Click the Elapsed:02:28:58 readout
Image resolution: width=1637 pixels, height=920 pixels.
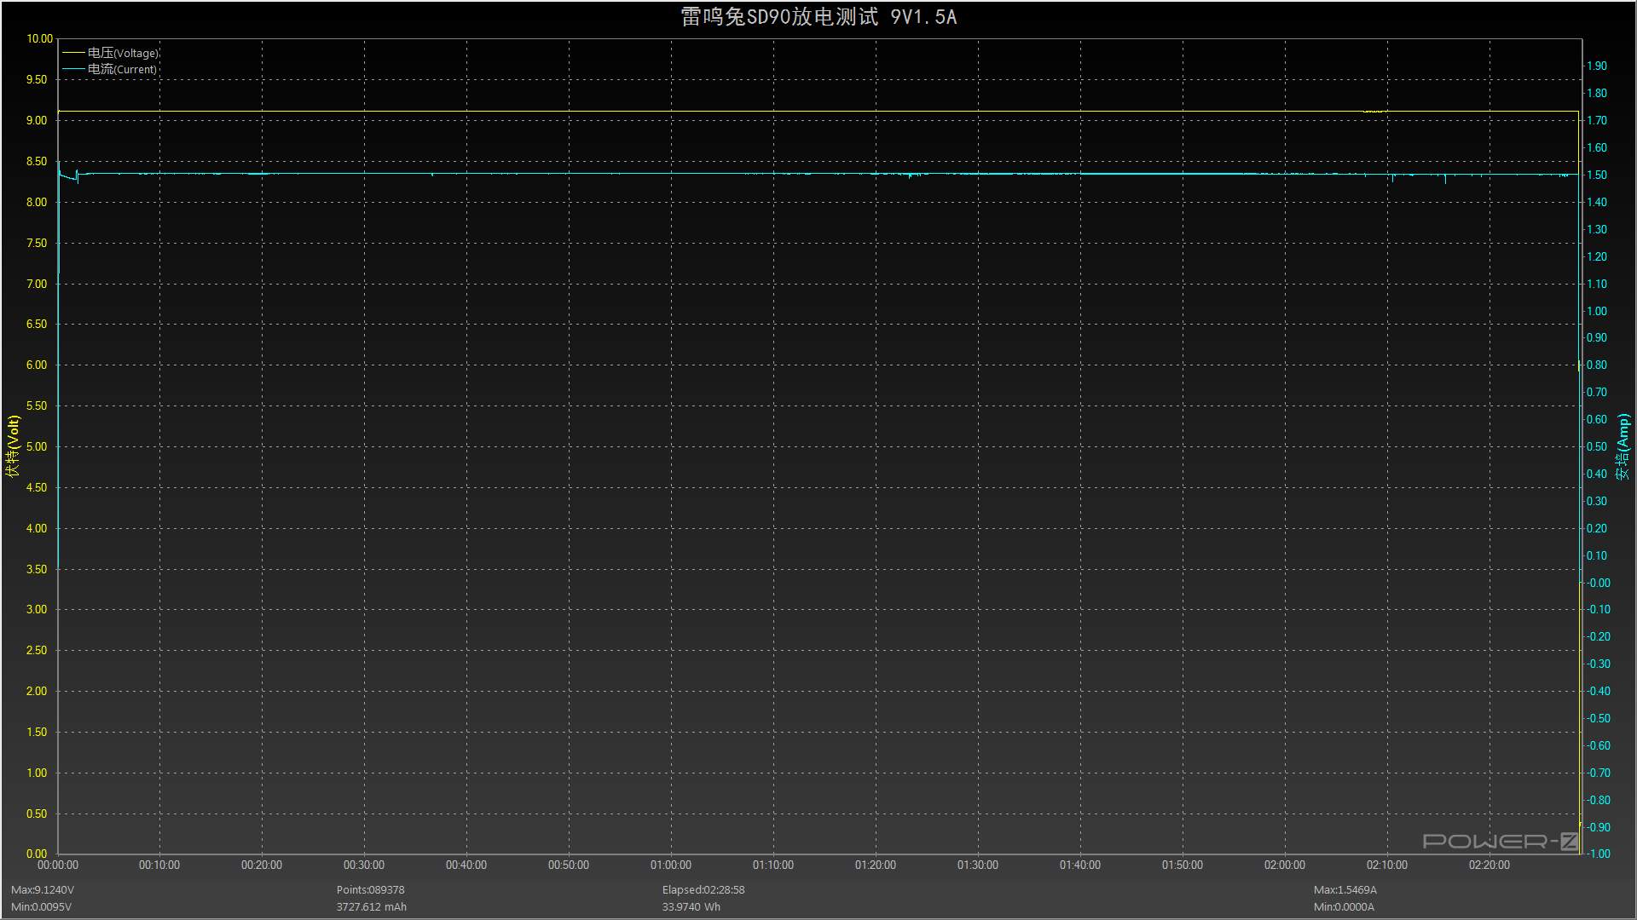pyautogui.click(x=703, y=889)
